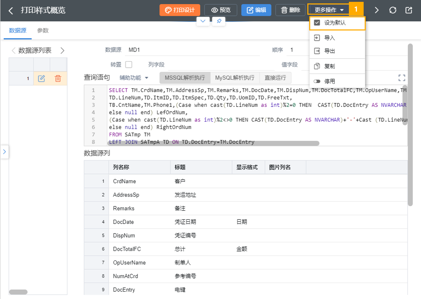Toggle the 设为默认 checkbox
421x299 pixels.
(317, 23)
